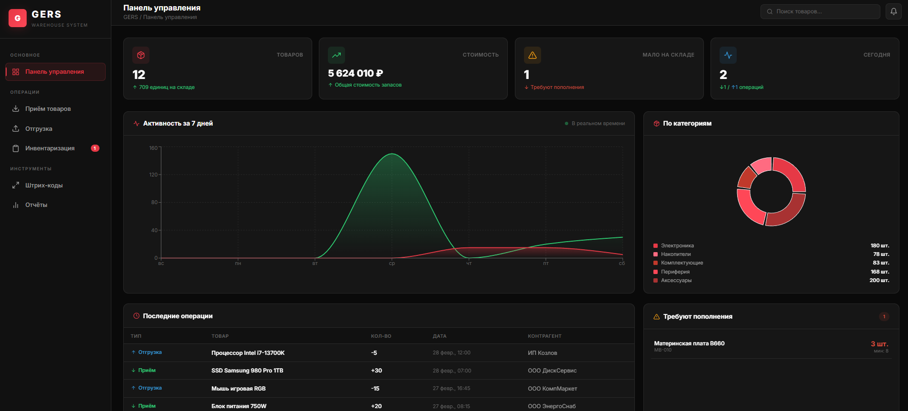
Task: Click the Отчёты bar chart icon
Action: coord(16,205)
